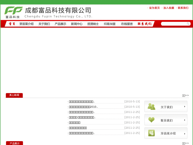The width and height of the screenshot is (193, 145).
Task: Open the 招商加盟 navigation item
Action: 110,24
